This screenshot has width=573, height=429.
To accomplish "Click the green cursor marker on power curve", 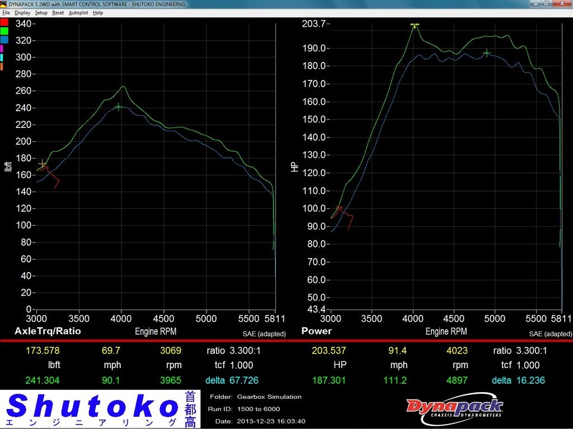I will click(487, 53).
